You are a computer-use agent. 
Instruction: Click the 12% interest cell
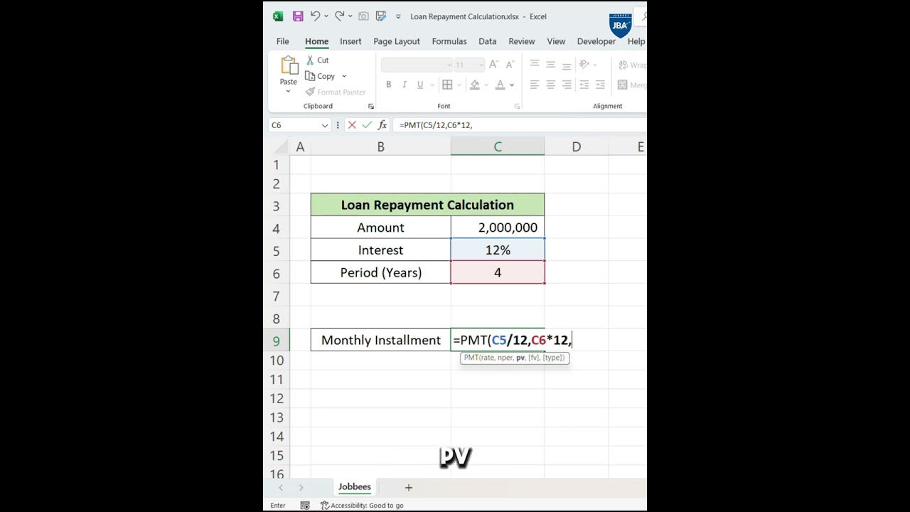tap(498, 250)
